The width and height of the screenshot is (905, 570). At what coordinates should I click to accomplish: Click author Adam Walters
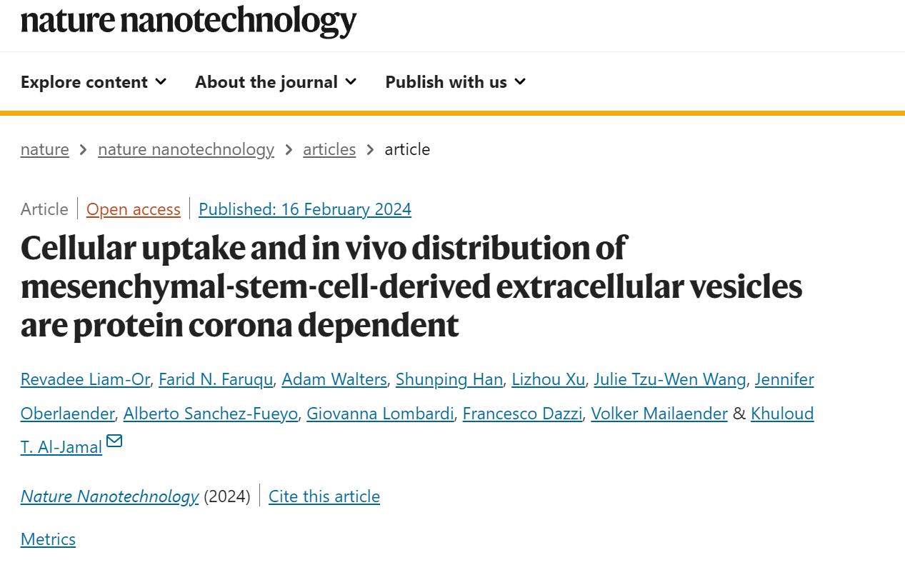[334, 379]
